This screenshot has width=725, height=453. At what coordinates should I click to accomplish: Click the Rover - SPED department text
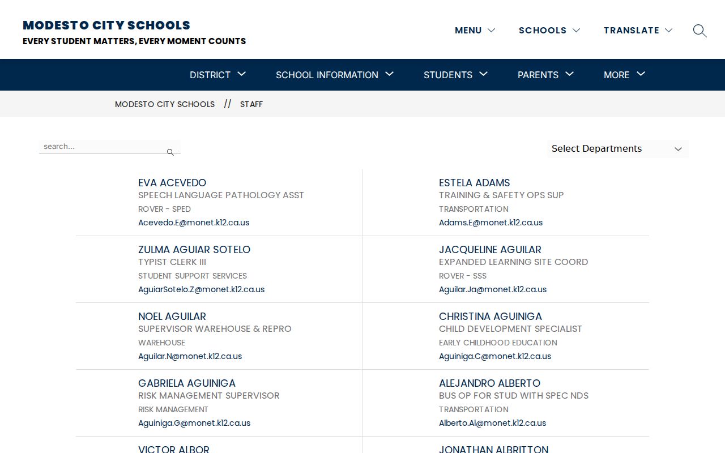coord(164,209)
